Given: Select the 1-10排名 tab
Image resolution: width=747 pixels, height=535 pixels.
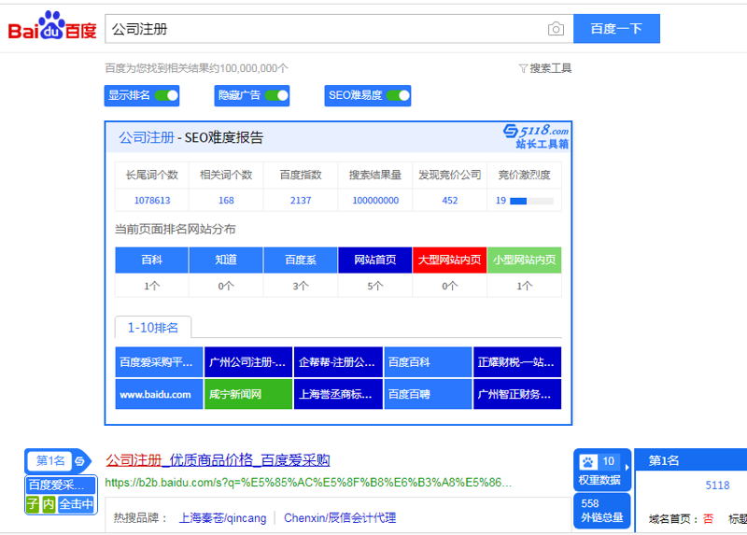Looking at the screenshot, I should 153,328.
